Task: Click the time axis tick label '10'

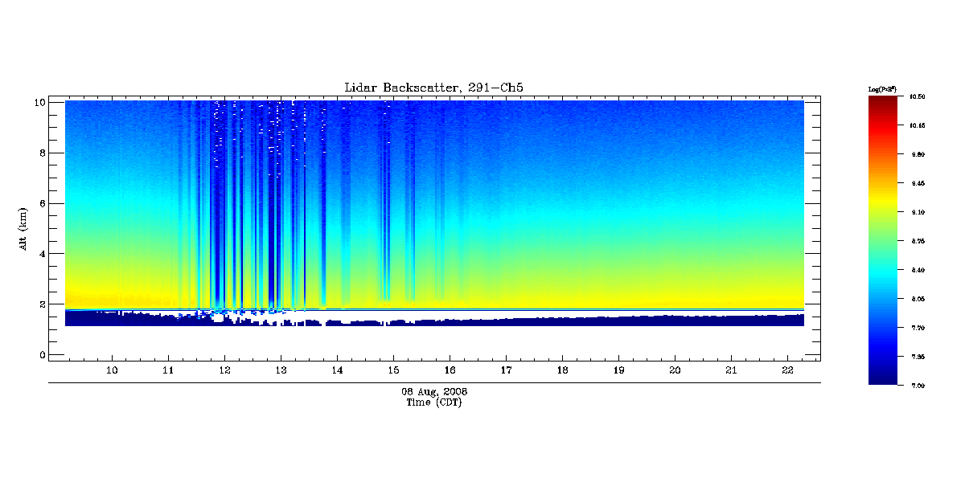Action: click(113, 370)
